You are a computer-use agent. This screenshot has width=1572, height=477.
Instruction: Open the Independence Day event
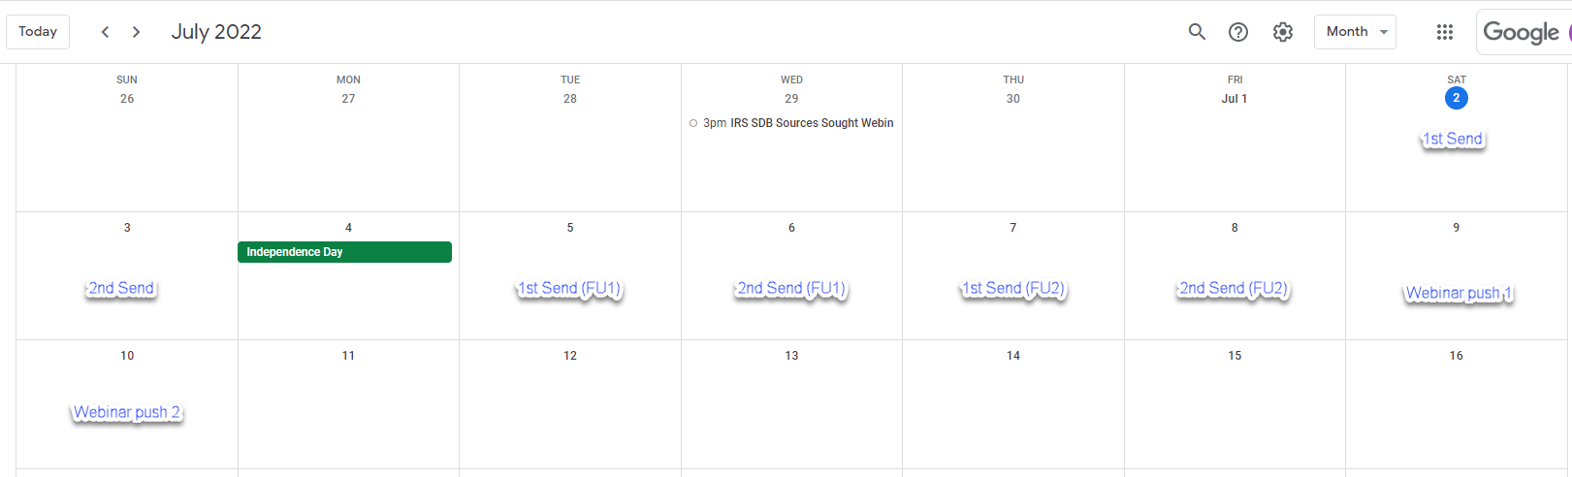pyautogui.click(x=344, y=252)
